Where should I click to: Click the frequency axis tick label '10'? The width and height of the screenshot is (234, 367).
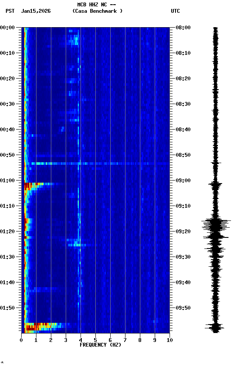[x=170, y=340]
